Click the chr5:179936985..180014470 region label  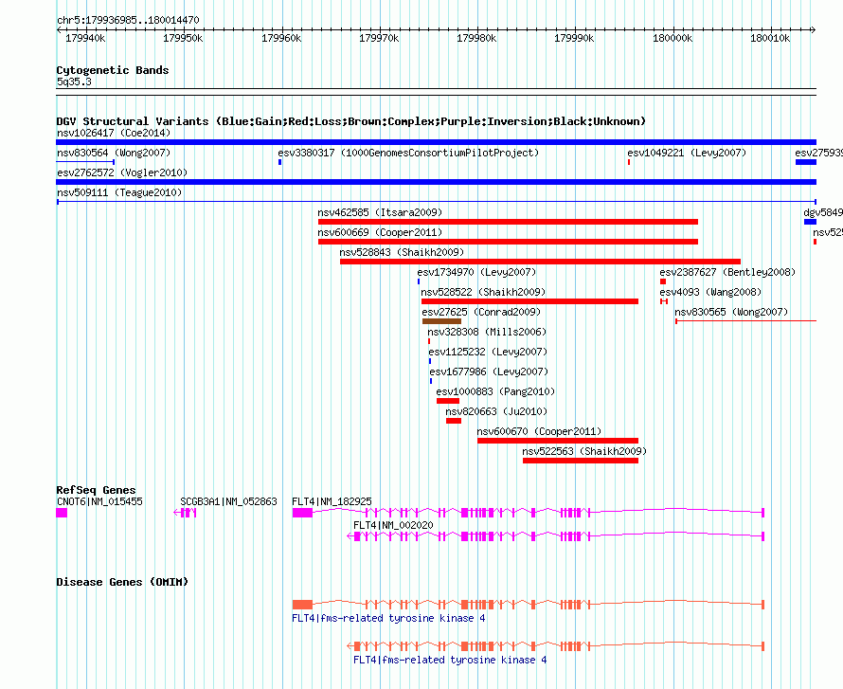coord(128,20)
